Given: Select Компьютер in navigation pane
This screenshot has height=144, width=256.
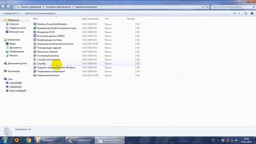Looking at the screenshot, I should [14, 71].
